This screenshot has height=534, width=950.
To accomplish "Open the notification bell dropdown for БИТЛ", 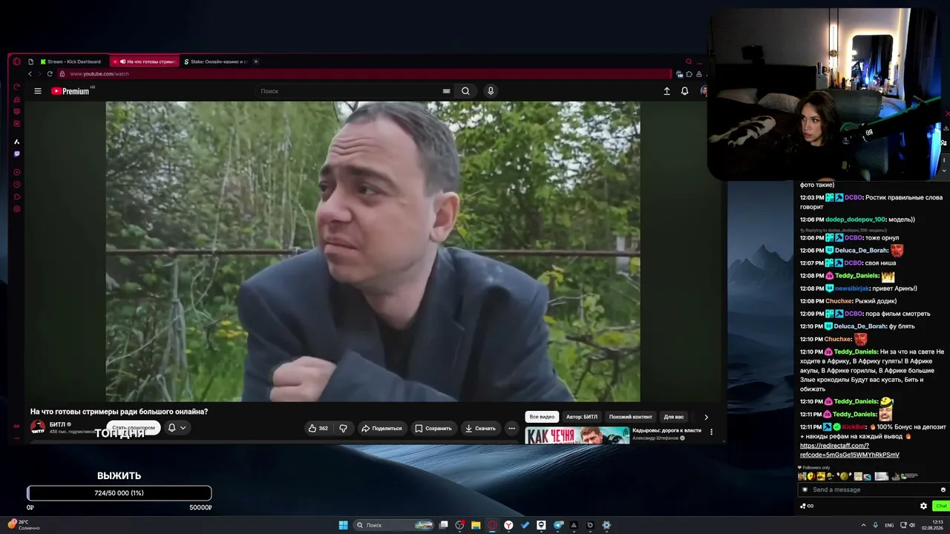I will [x=177, y=428].
